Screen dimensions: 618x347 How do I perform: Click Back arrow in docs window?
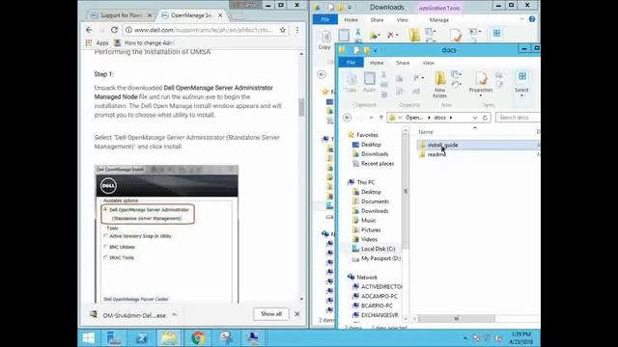coord(348,118)
